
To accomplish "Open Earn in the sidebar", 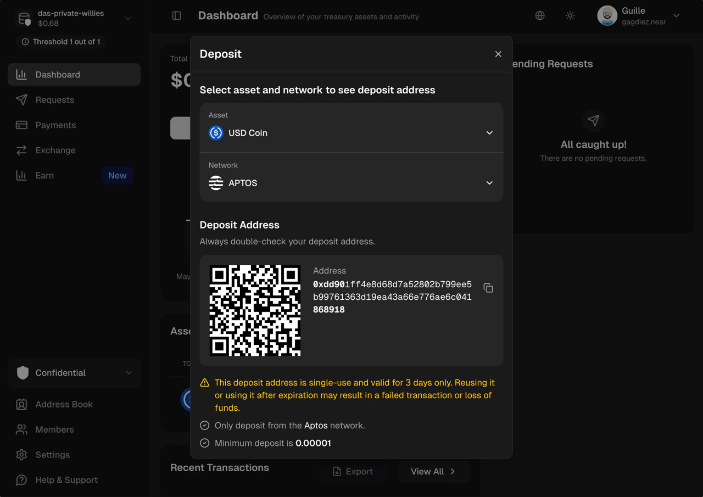I will 74,176.
